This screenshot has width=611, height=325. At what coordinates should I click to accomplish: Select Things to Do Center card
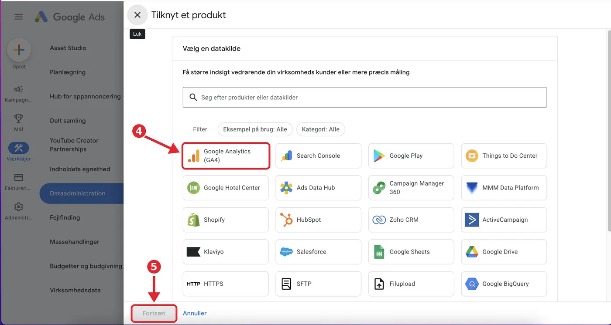(x=504, y=156)
